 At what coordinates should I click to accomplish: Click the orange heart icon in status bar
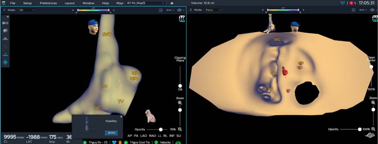[120, 142]
